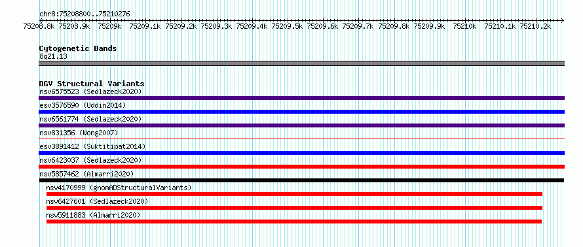Select the 8q21.13 band label

click(53, 56)
